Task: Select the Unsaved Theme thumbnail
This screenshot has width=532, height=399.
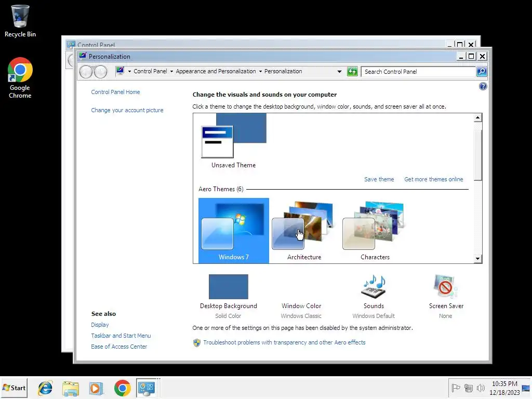Action: 233,141
